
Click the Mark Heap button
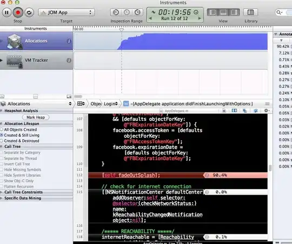tap(36, 117)
